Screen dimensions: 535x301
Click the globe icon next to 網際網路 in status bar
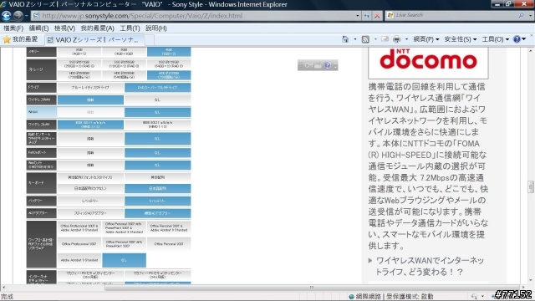pyautogui.click(x=351, y=297)
